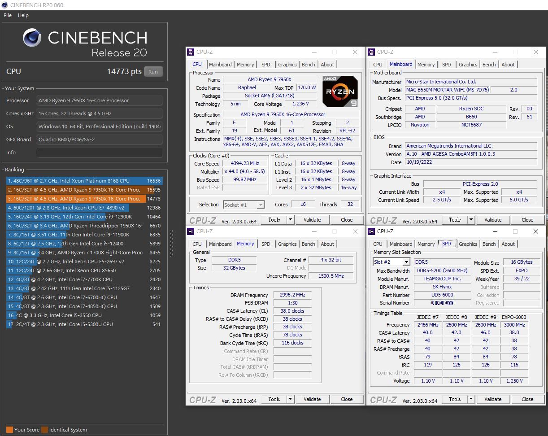Select ranking row Threadripper 1950X
The height and width of the screenshot is (436, 548).
84,226
